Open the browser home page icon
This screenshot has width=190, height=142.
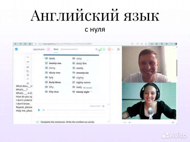pos(30,44)
